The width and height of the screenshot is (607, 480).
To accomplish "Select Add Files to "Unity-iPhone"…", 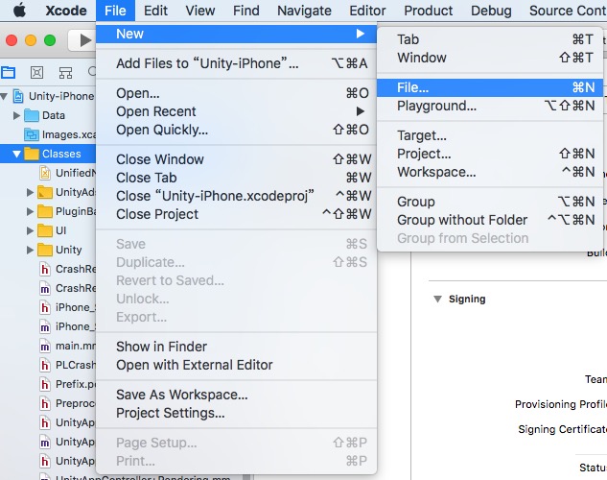I will click(236, 63).
